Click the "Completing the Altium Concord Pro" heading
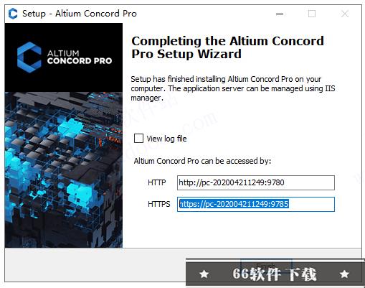 228,47
